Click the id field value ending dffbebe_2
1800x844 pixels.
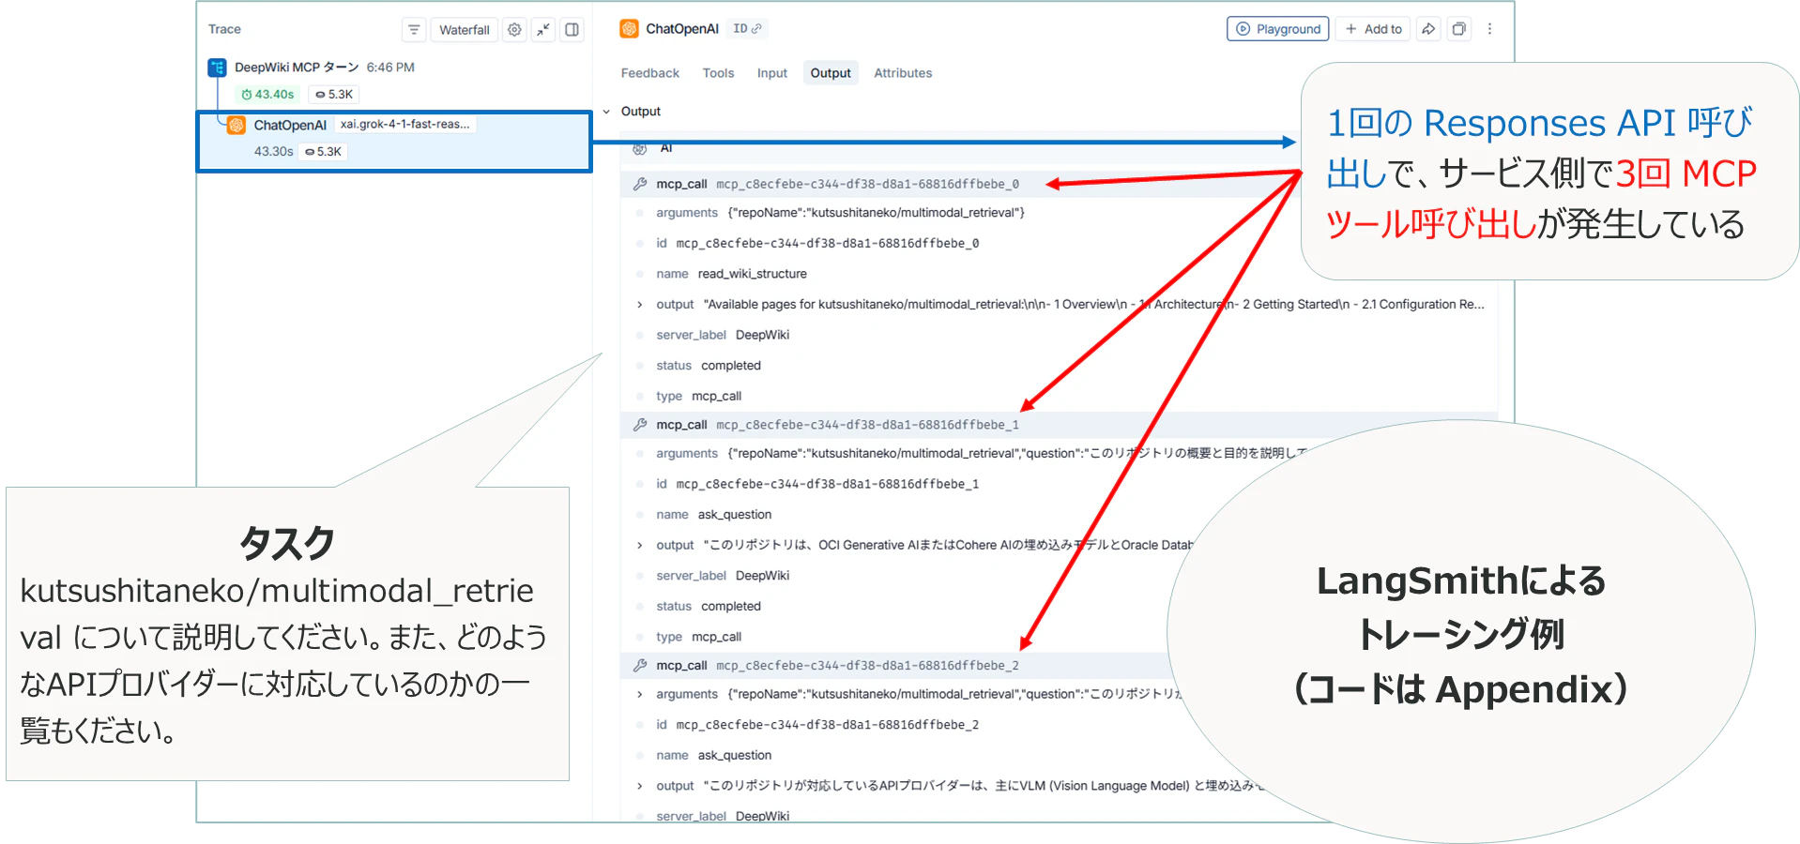tap(828, 725)
